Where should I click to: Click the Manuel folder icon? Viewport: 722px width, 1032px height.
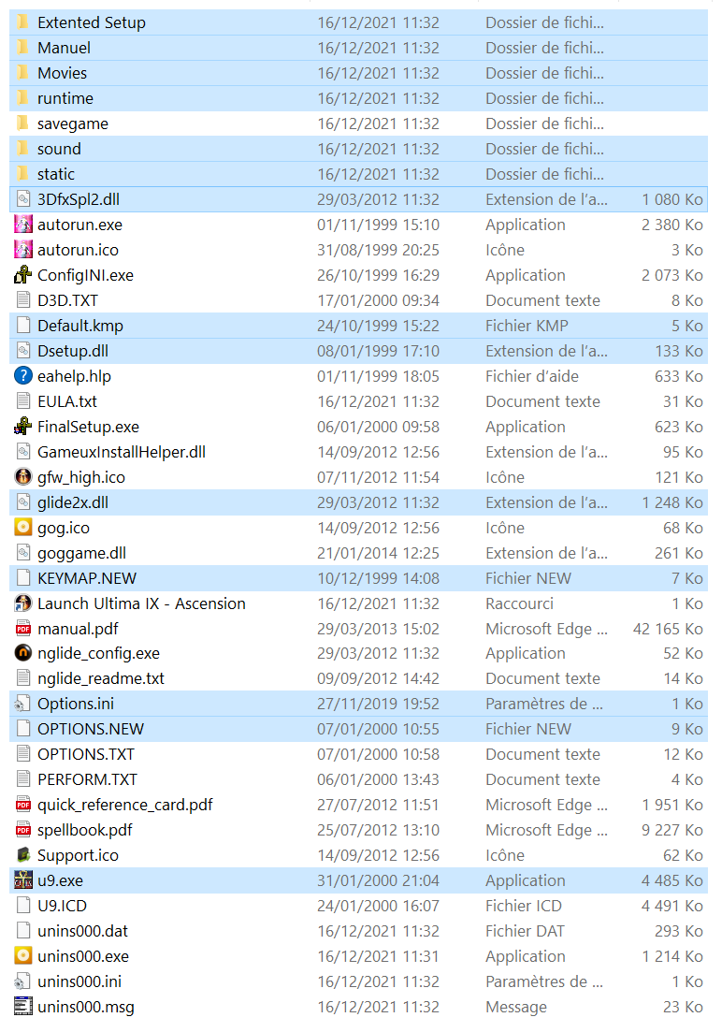[x=23, y=48]
